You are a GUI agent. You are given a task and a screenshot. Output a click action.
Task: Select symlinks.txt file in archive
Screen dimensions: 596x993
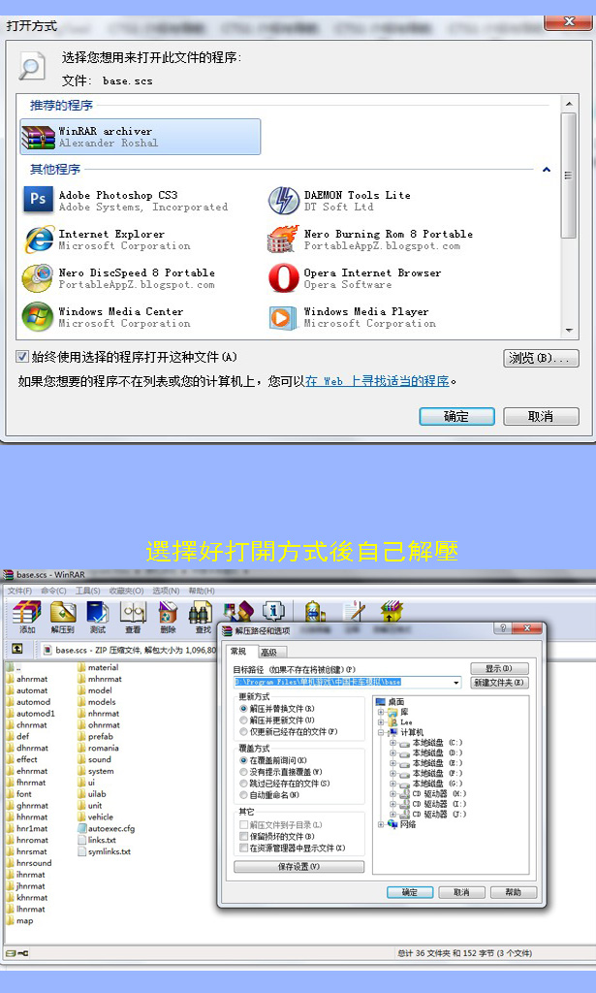click(105, 851)
